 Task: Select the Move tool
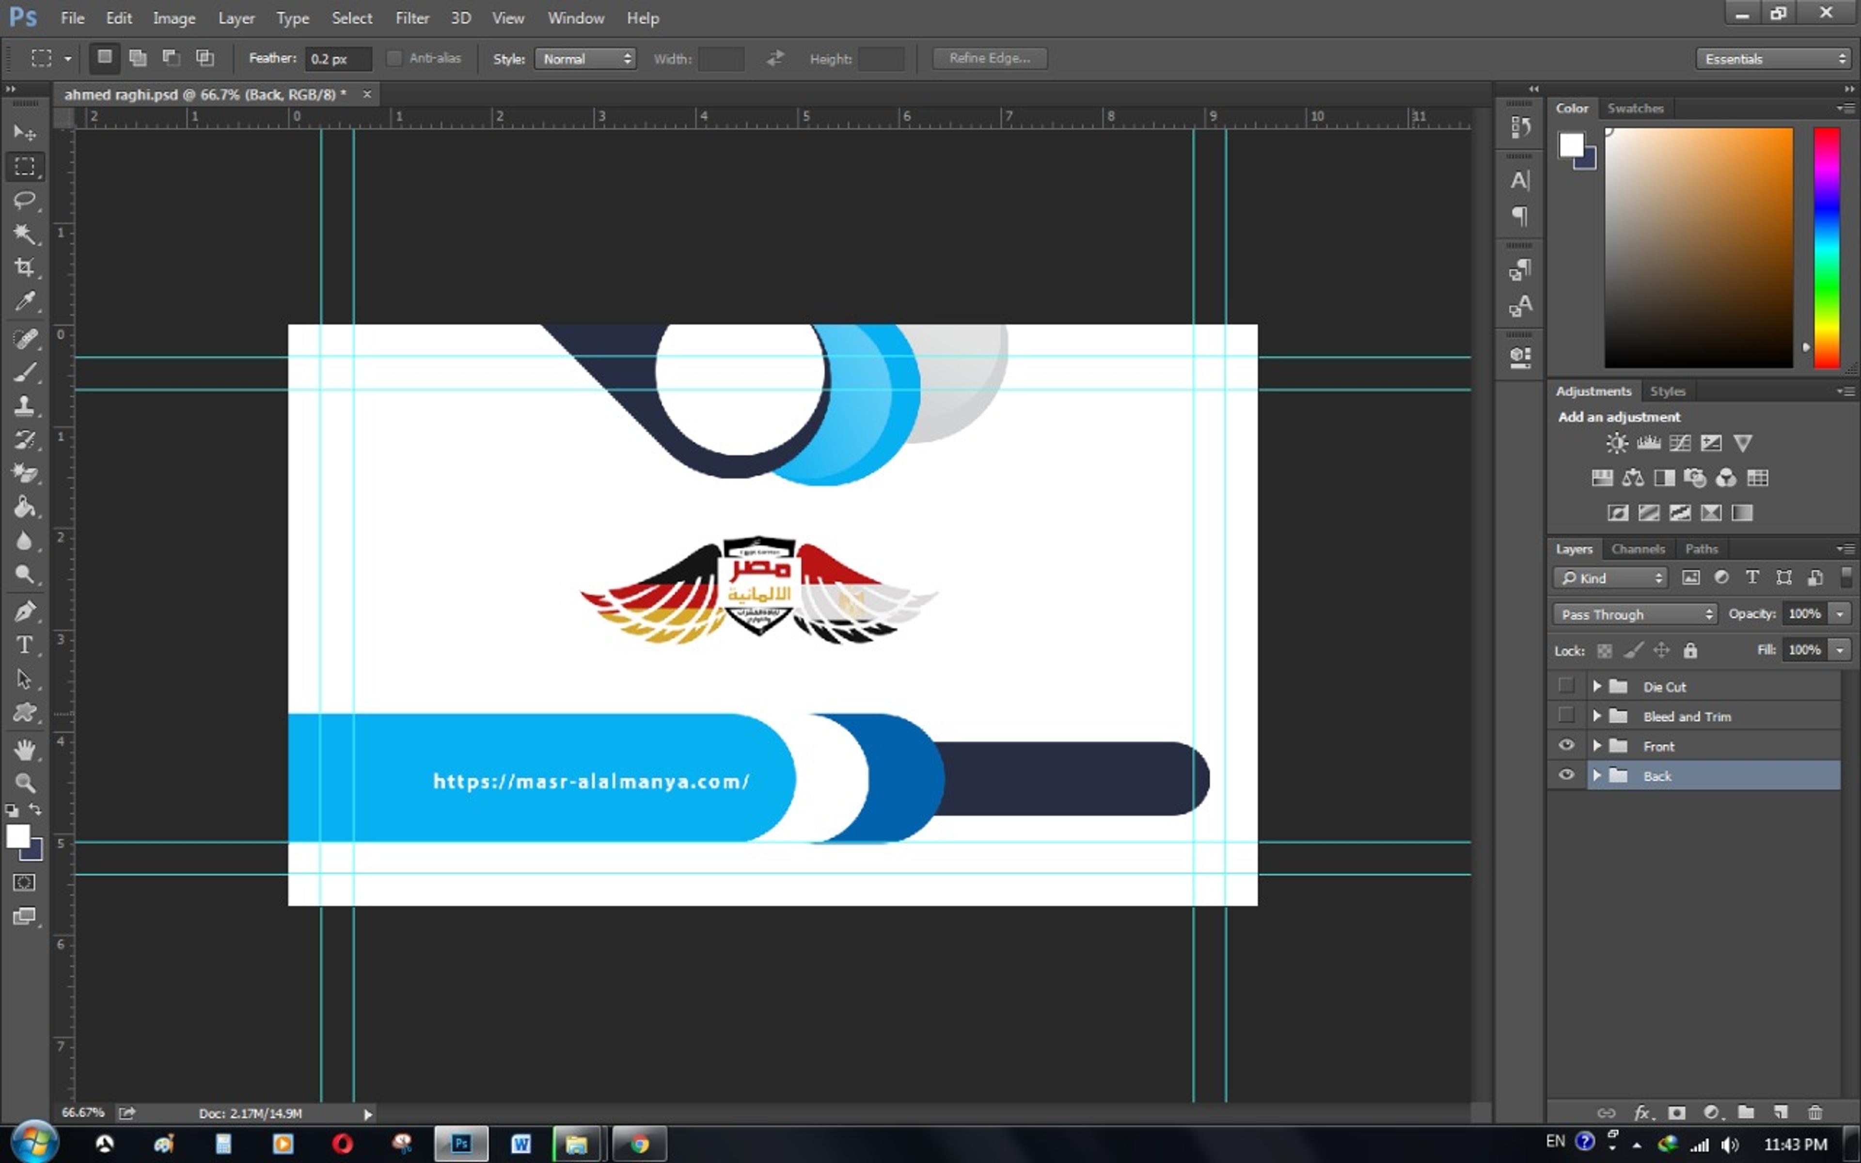point(25,133)
